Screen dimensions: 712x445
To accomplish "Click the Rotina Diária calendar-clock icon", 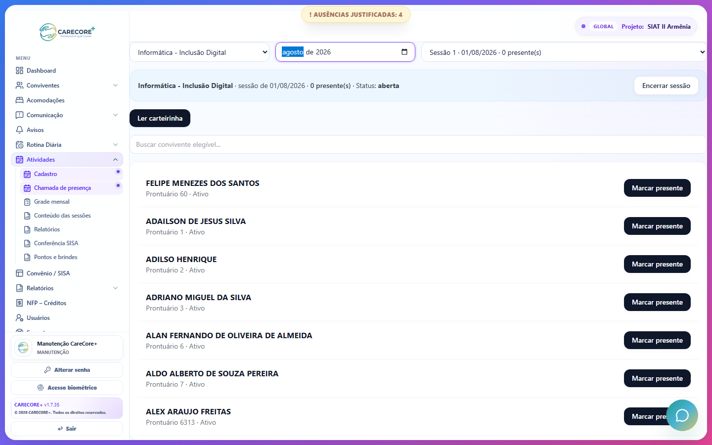I will [19, 145].
